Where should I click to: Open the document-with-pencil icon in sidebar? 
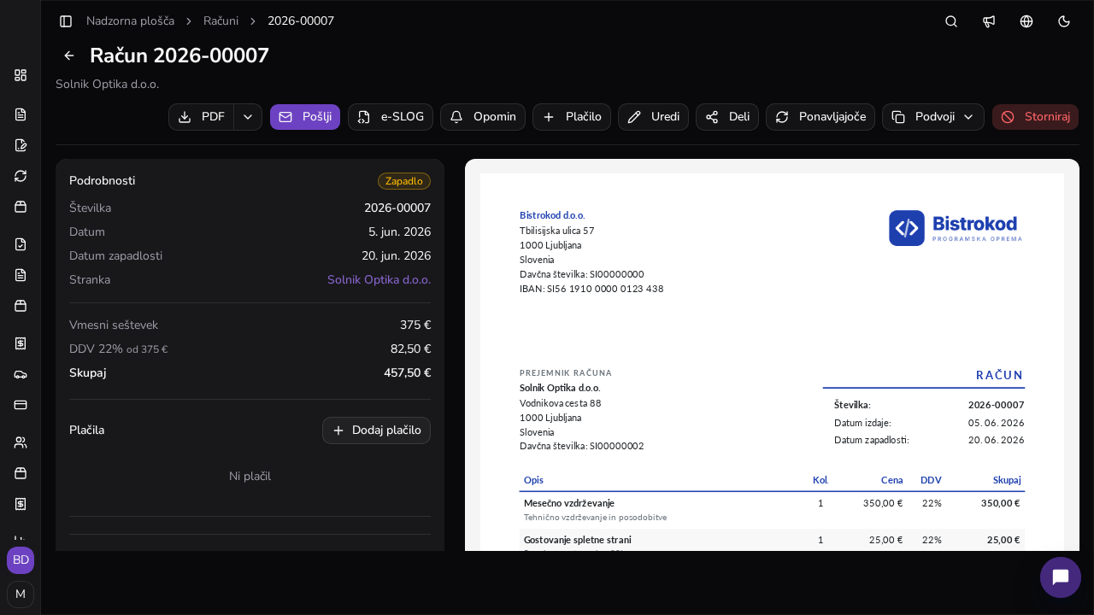tap(21, 145)
